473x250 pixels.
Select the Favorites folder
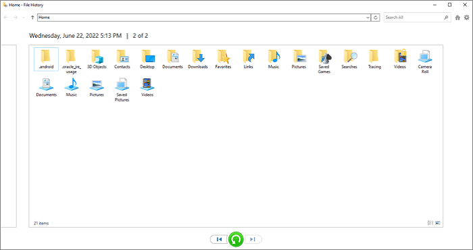point(223,59)
